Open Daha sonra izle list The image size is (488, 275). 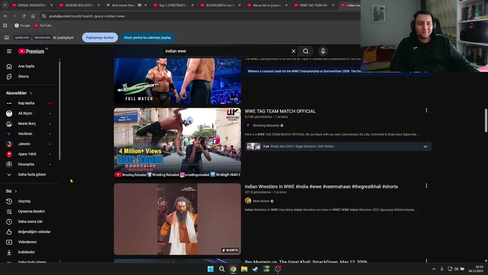30,222
